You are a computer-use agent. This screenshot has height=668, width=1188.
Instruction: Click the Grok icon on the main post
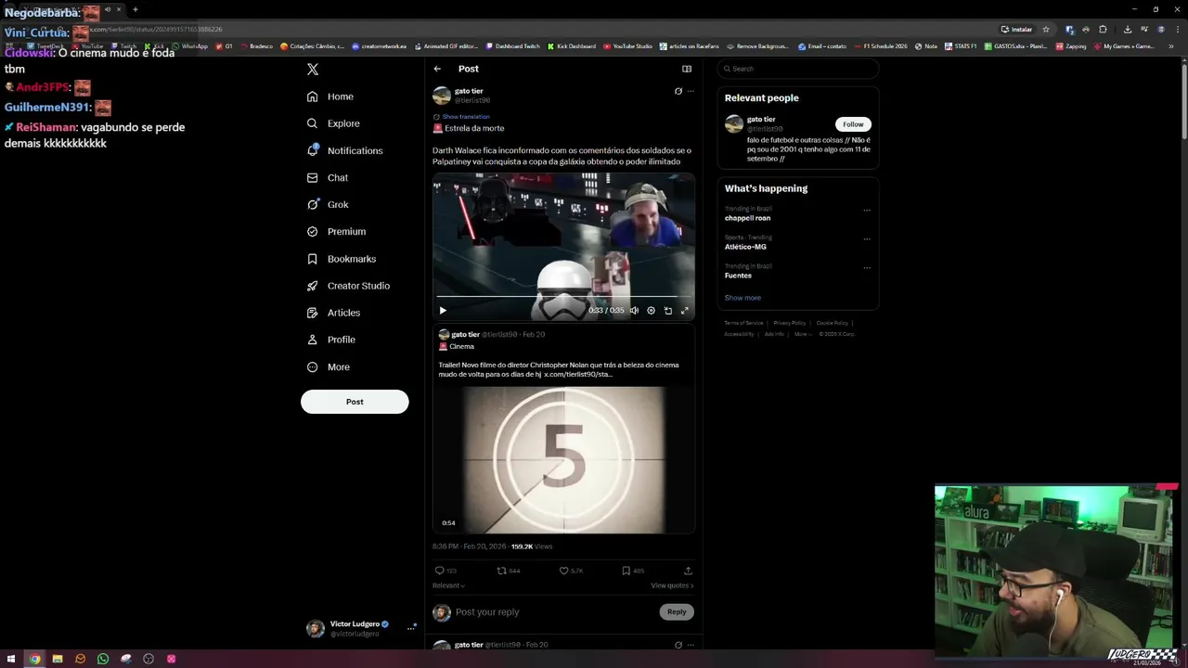pos(678,91)
